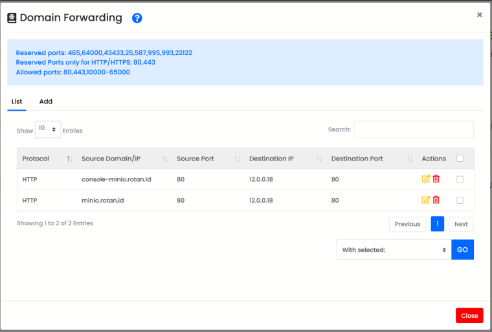
Task: Click the Reserved ports info line
Action: [104, 52]
